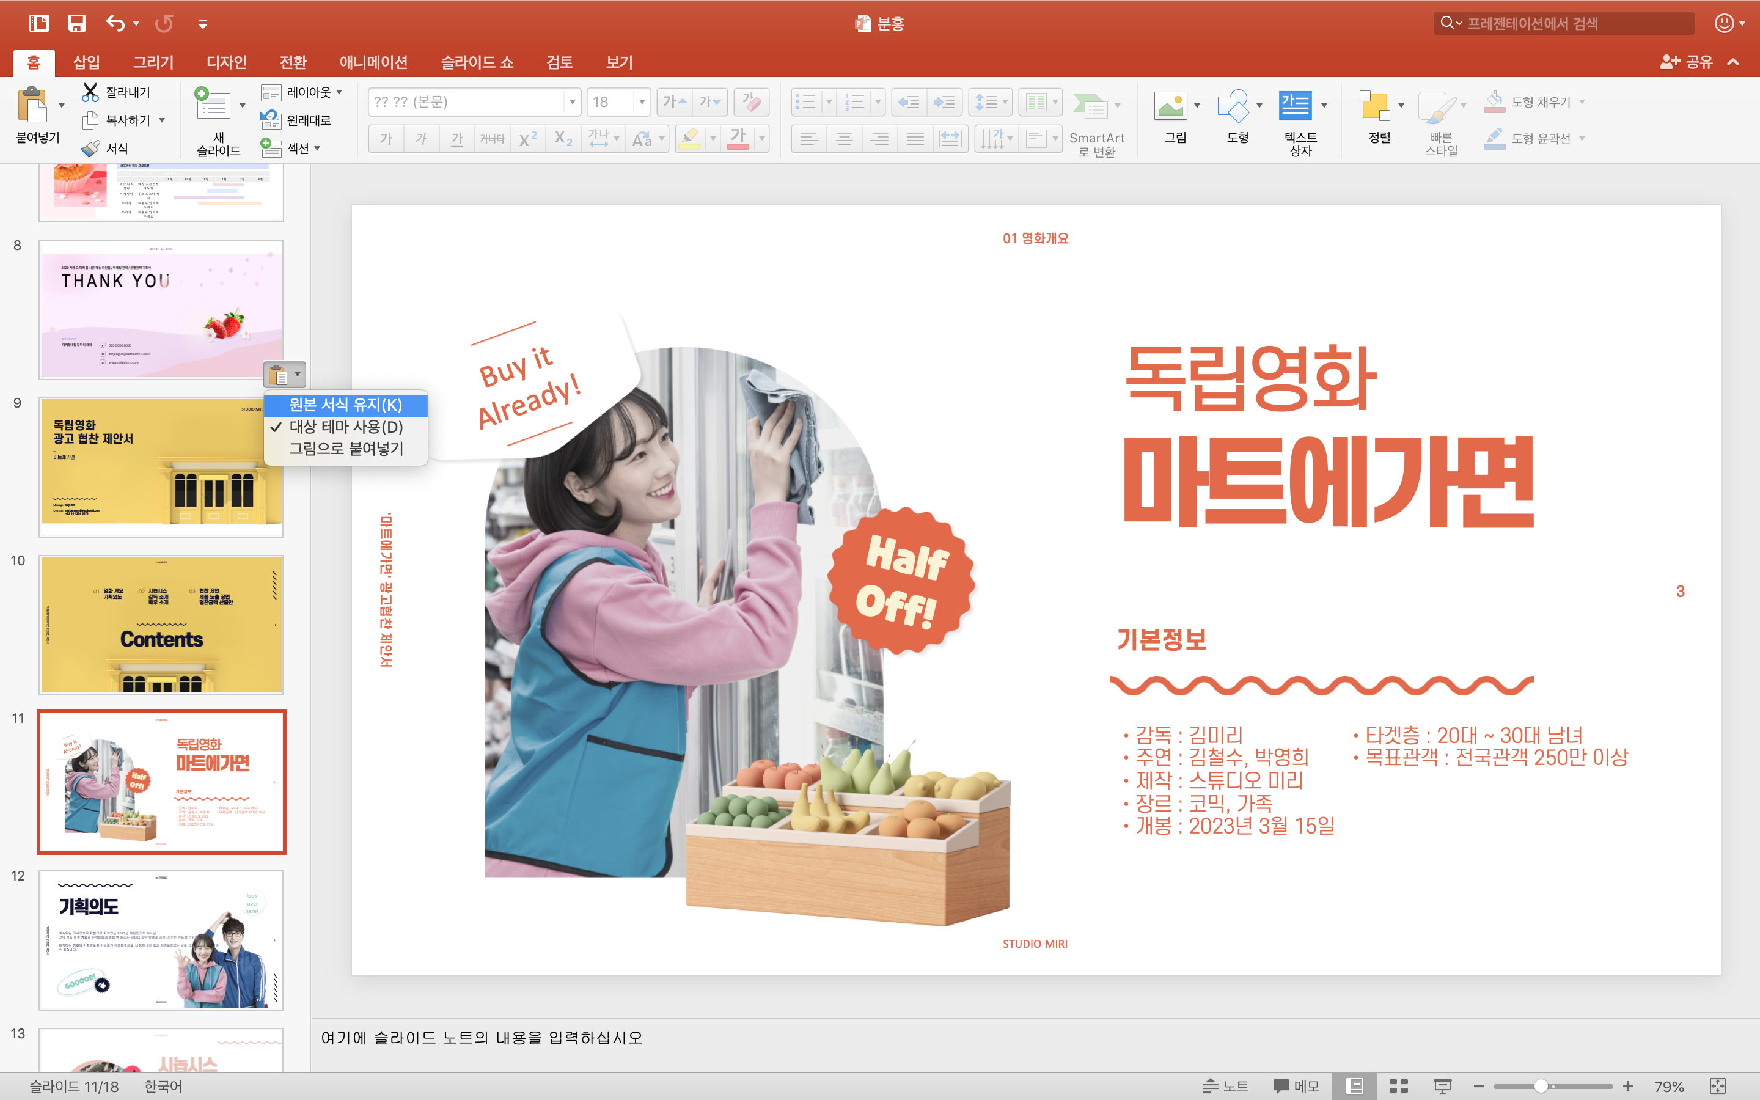Click the font color swatch
This screenshot has height=1100, width=1760.
738,138
